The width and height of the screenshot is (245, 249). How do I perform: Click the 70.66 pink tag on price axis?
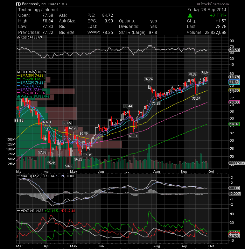click(x=234, y=102)
